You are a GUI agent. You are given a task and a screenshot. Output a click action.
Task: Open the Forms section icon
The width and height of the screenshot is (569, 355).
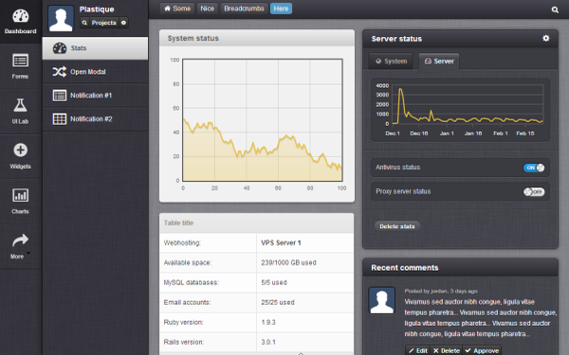pyautogui.click(x=20, y=61)
